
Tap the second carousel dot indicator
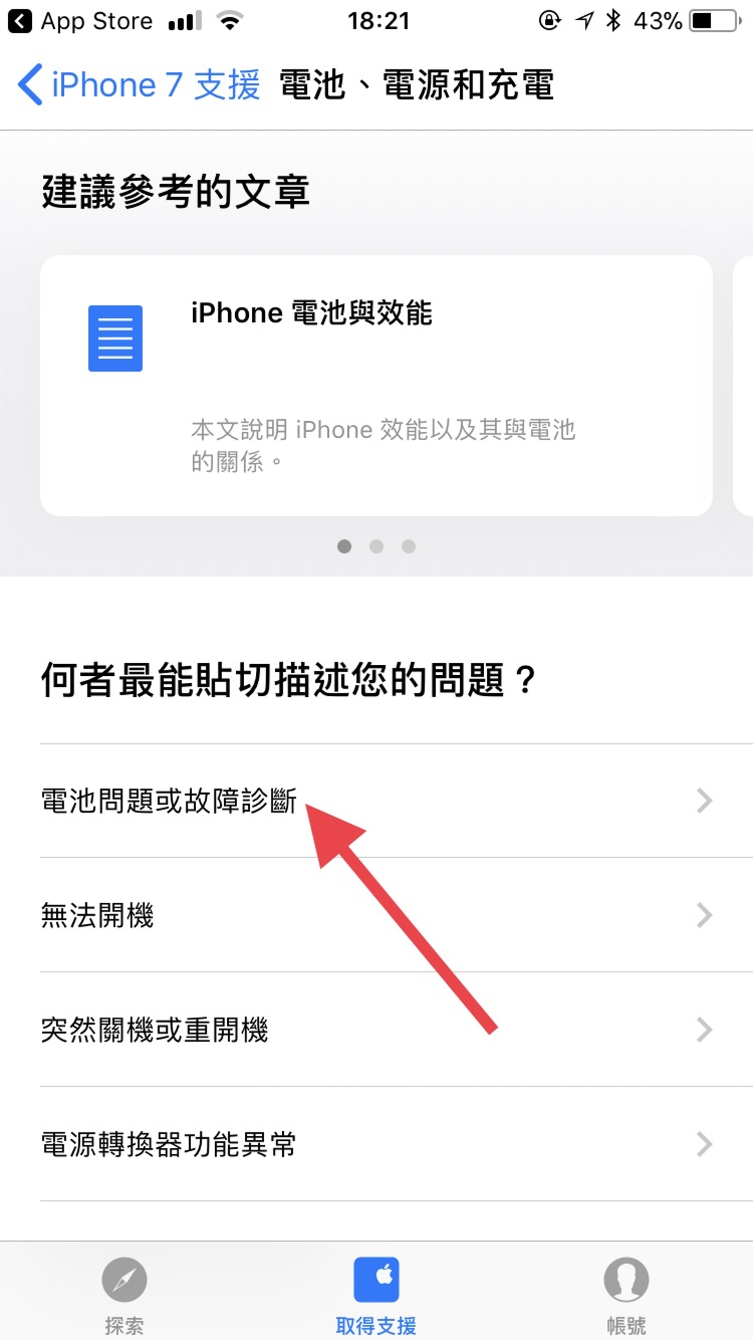pyautogui.click(x=376, y=522)
